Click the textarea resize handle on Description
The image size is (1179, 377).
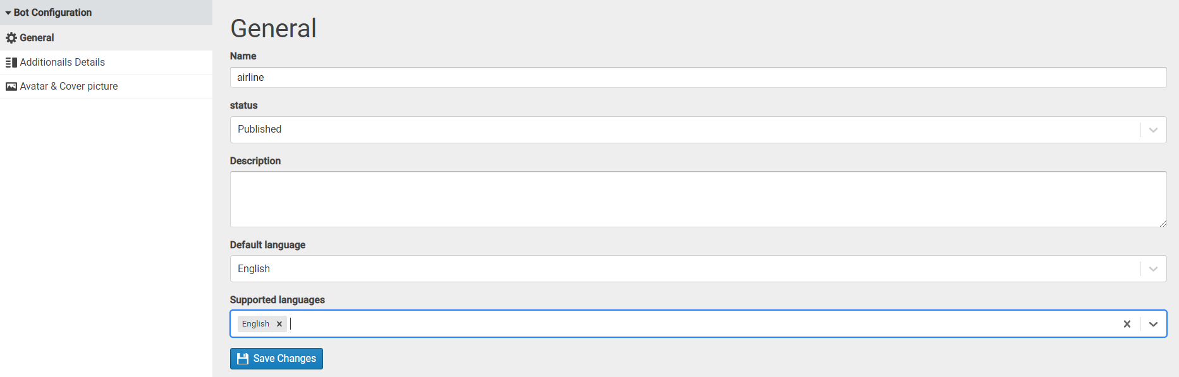[1163, 224]
